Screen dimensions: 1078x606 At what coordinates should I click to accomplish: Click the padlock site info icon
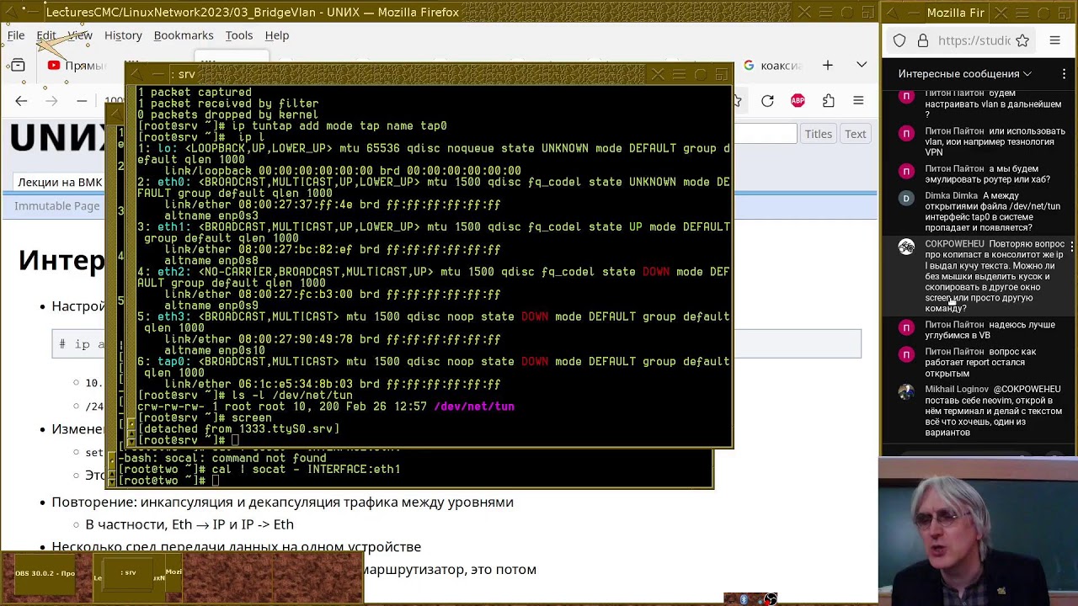coord(923,40)
